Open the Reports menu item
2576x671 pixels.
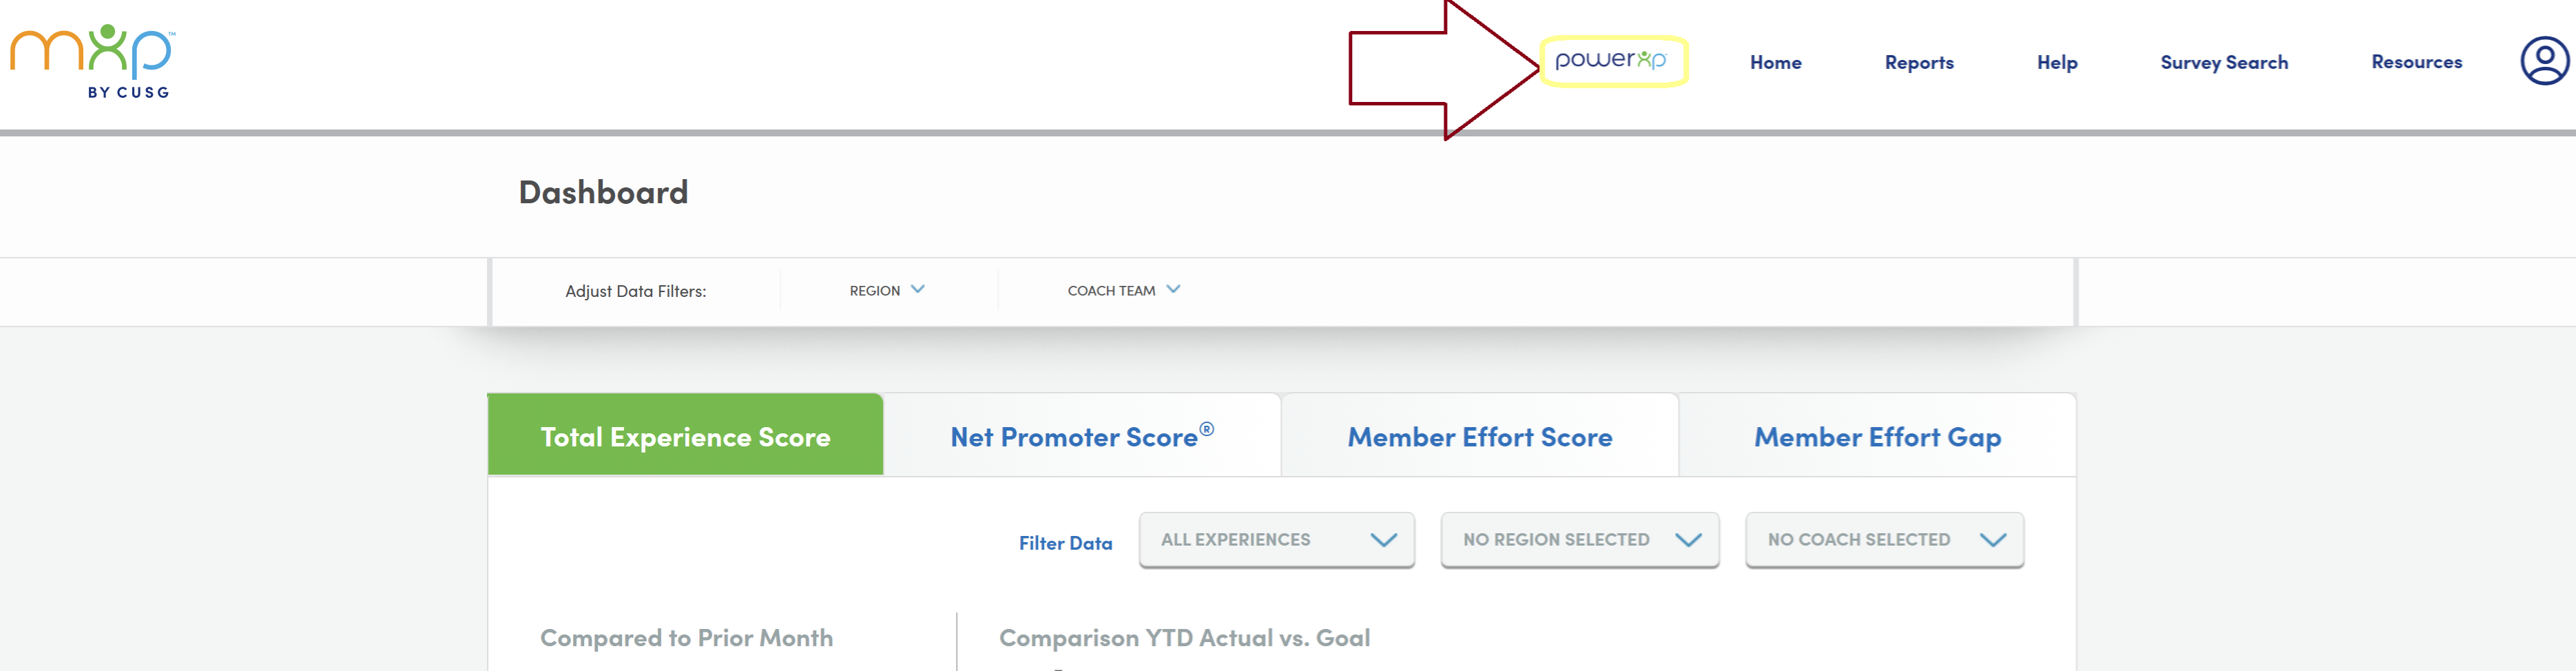click(x=1919, y=62)
